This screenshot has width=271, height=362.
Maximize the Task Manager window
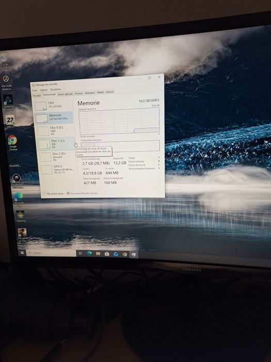pos(149,78)
